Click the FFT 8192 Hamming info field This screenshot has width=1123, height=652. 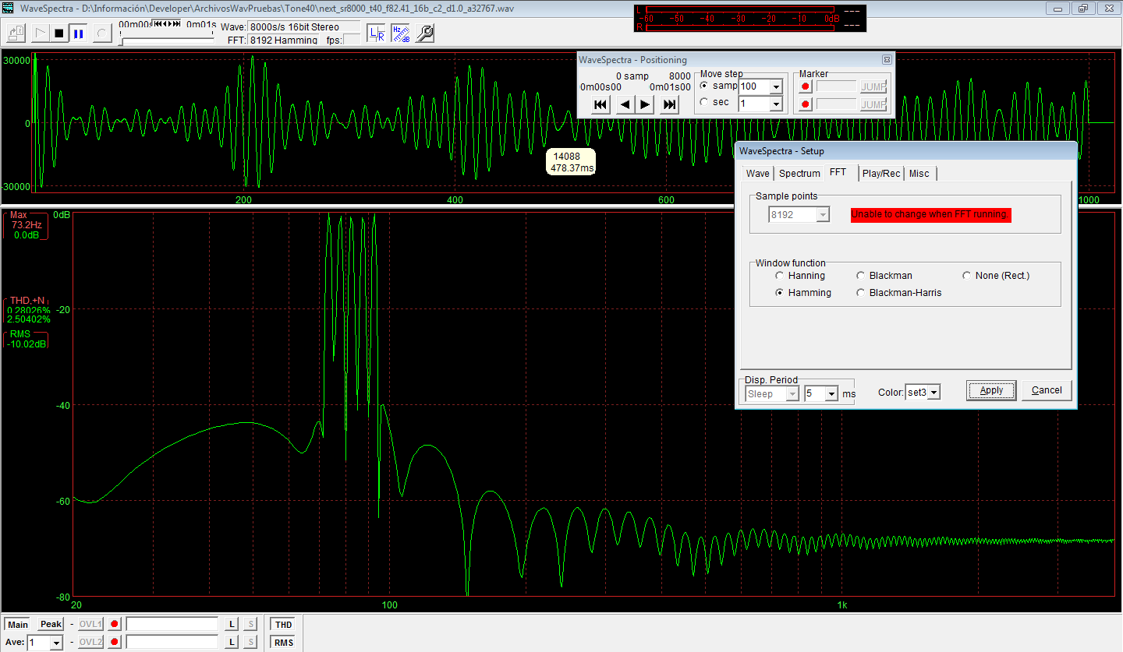(283, 40)
